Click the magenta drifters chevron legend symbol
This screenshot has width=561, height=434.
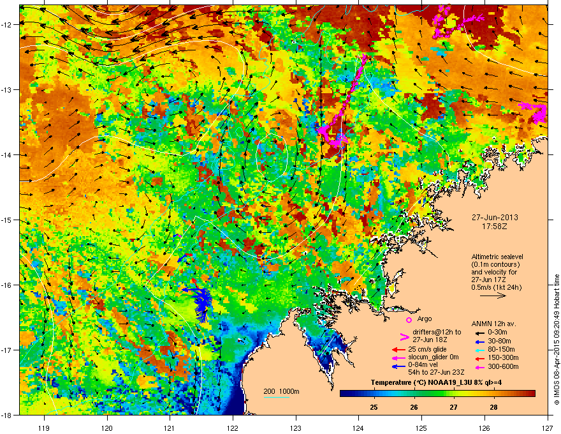(404, 336)
